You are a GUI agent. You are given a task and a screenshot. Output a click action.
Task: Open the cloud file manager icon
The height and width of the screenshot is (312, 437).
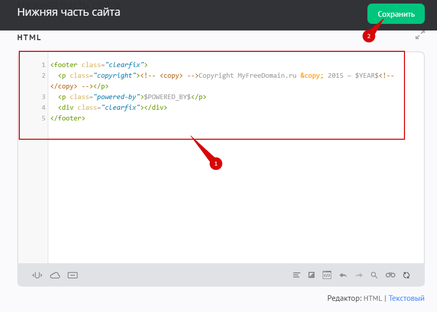[x=55, y=275]
